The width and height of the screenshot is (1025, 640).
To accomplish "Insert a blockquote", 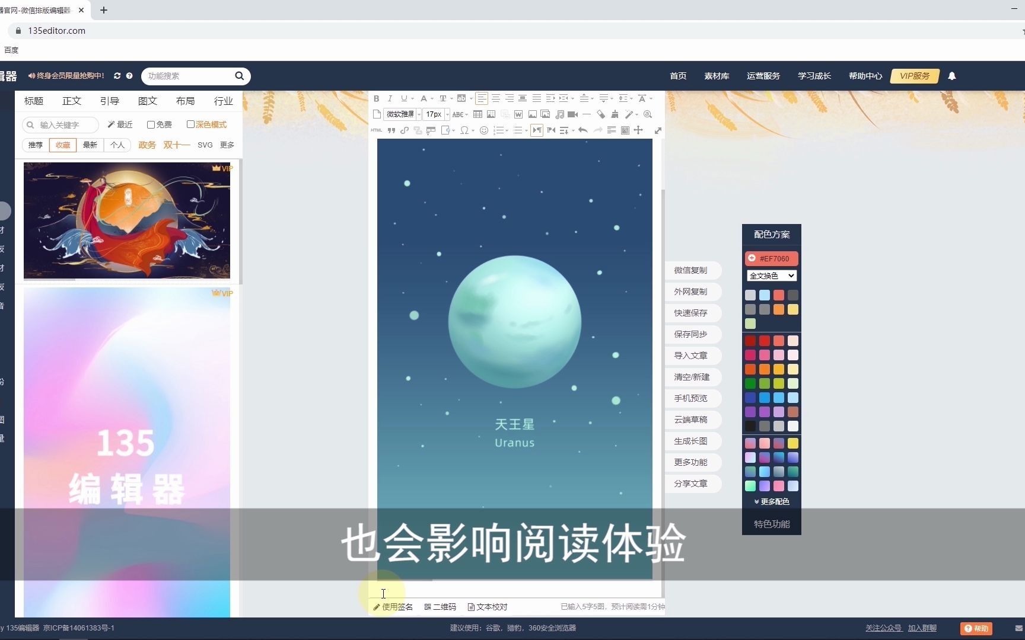I will [x=391, y=130].
